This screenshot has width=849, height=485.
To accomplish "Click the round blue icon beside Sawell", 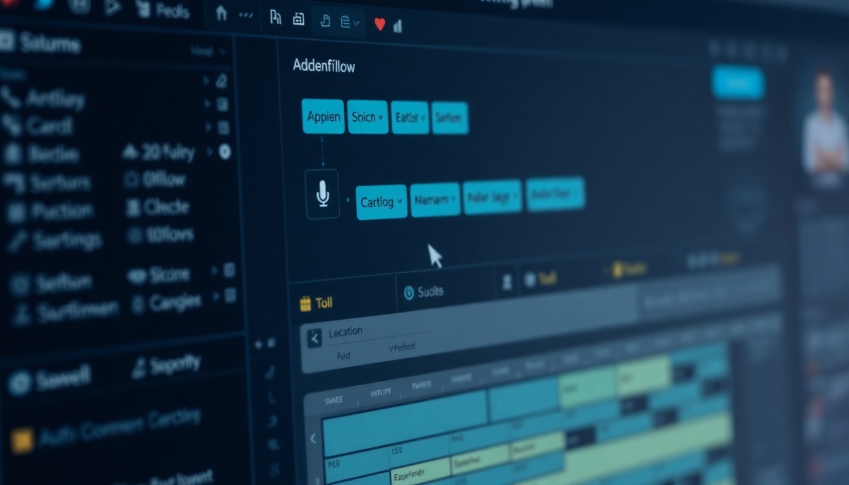I will coord(20,383).
